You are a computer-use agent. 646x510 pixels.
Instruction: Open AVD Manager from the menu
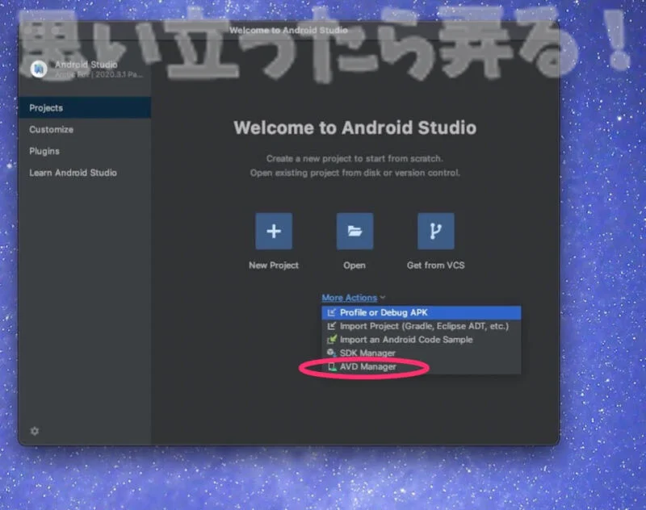click(421, 366)
